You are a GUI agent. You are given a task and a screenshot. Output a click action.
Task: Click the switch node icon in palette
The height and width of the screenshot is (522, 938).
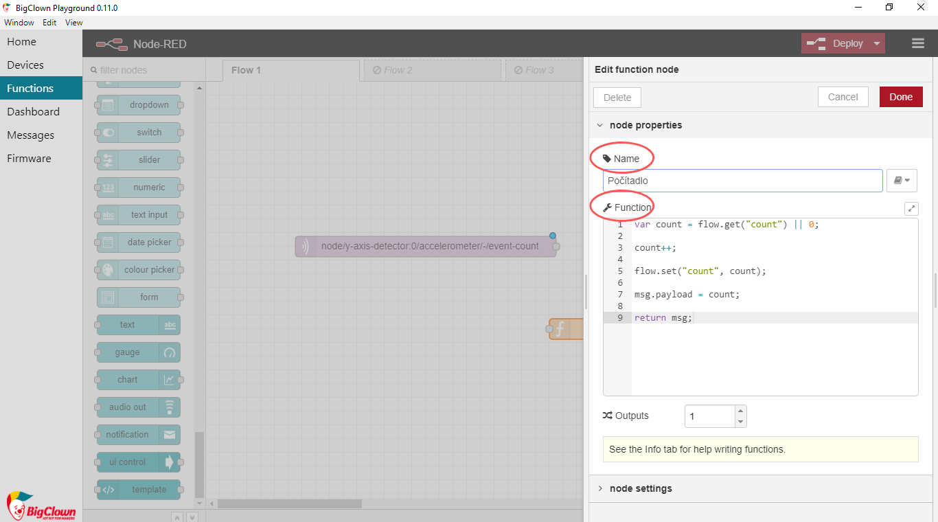(108, 133)
